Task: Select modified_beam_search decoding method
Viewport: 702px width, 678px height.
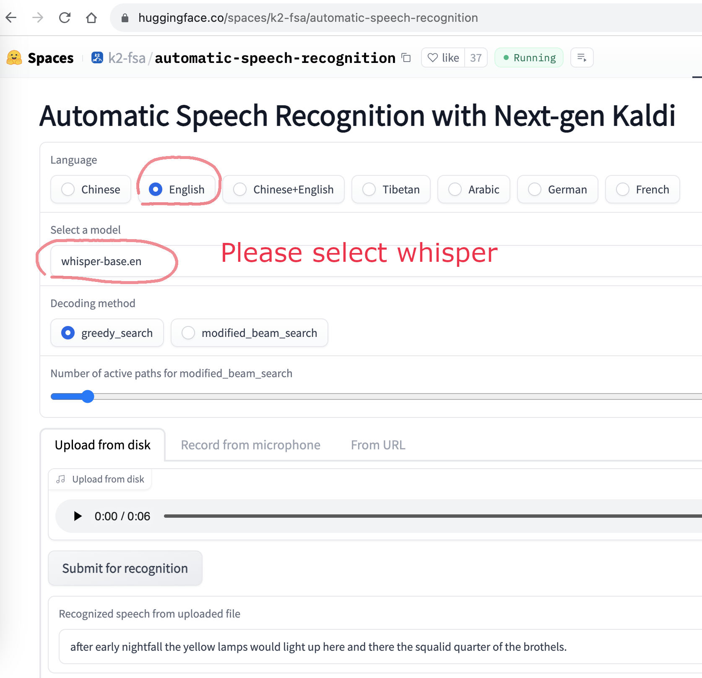Action: [250, 333]
